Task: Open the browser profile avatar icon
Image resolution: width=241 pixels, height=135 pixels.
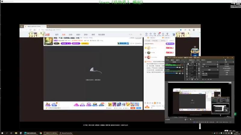Action: pos(194,30)
